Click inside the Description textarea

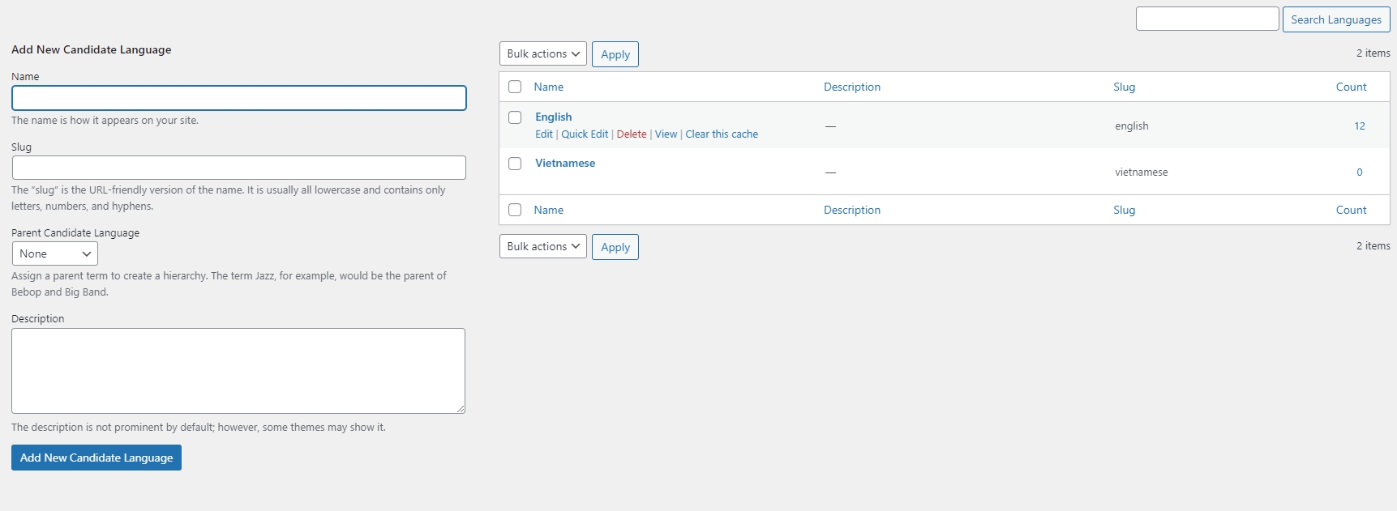238,371
